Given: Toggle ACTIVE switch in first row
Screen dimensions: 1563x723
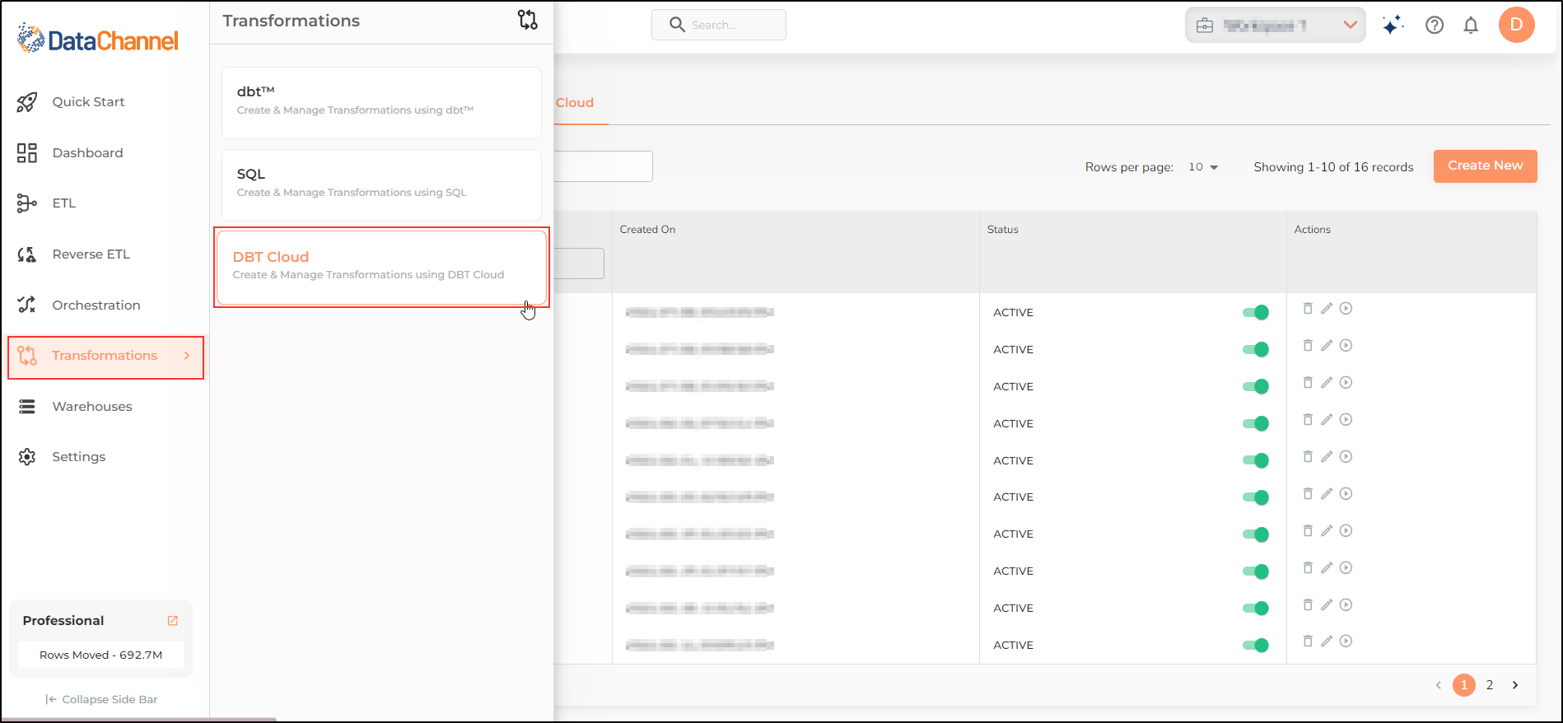Looking at the screenshot, I should pyautogui.click(x=1256, y=313).
